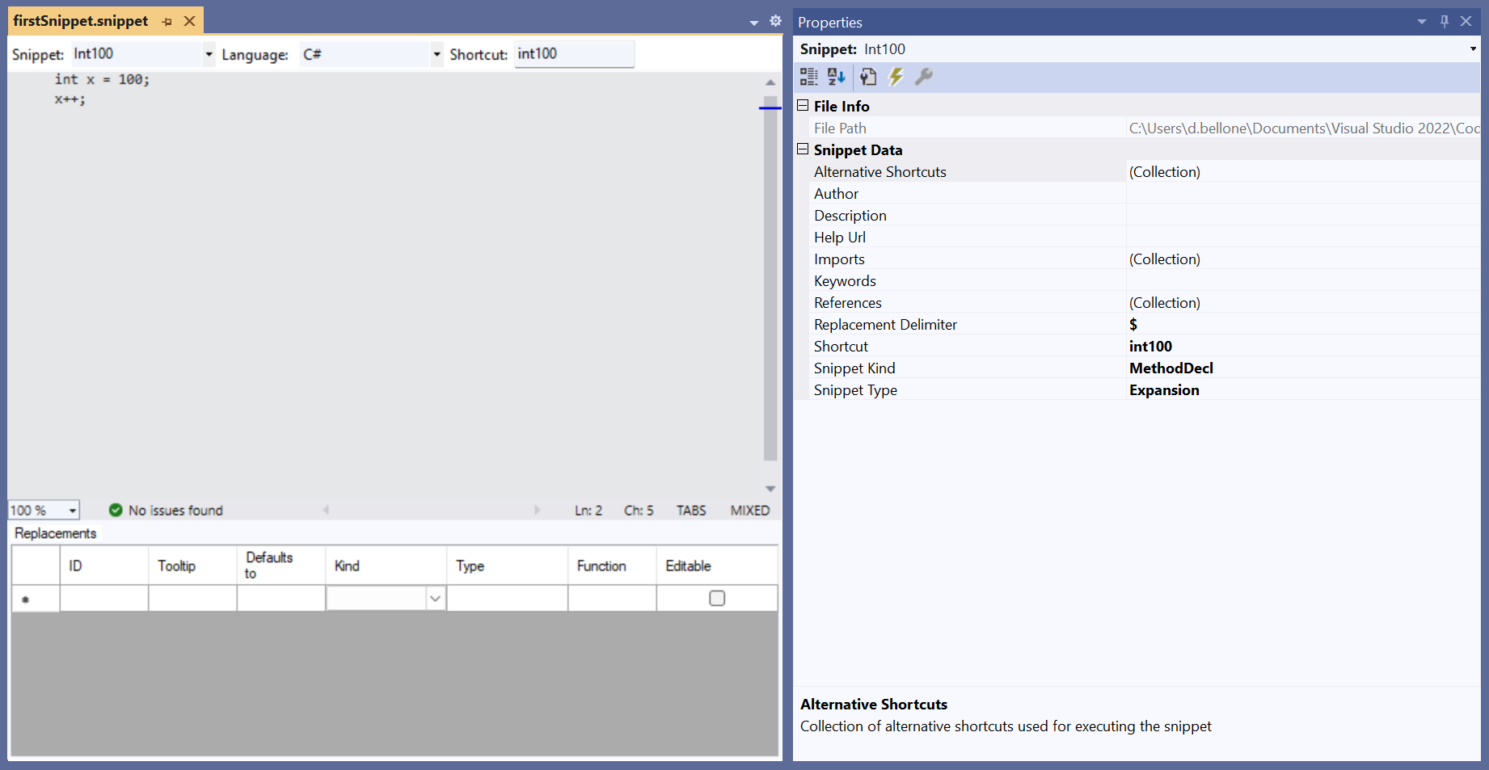
Task: Click the Type cell in the new row
Action: [507, 598]
